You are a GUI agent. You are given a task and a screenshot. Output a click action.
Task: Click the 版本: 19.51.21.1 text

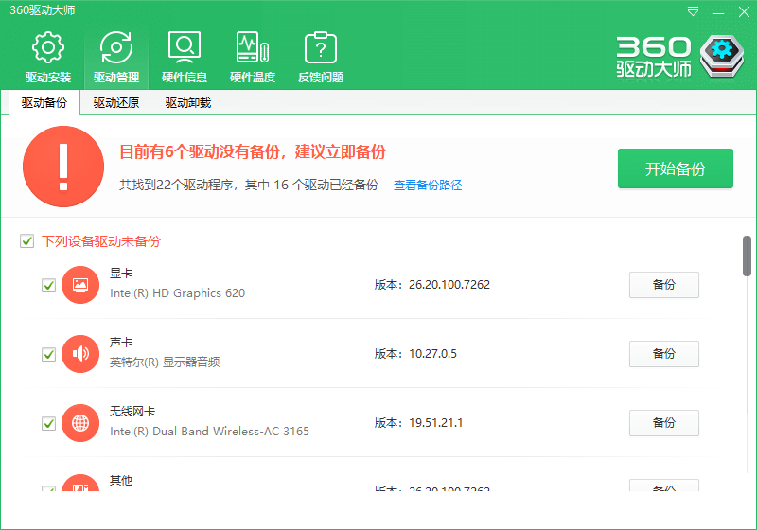[x=418, y=423]
